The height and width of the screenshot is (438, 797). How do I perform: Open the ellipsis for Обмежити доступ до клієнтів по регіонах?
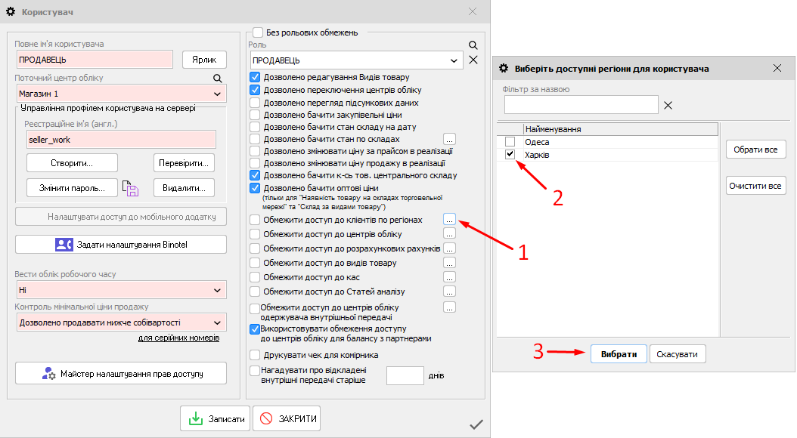coord(449,220)
